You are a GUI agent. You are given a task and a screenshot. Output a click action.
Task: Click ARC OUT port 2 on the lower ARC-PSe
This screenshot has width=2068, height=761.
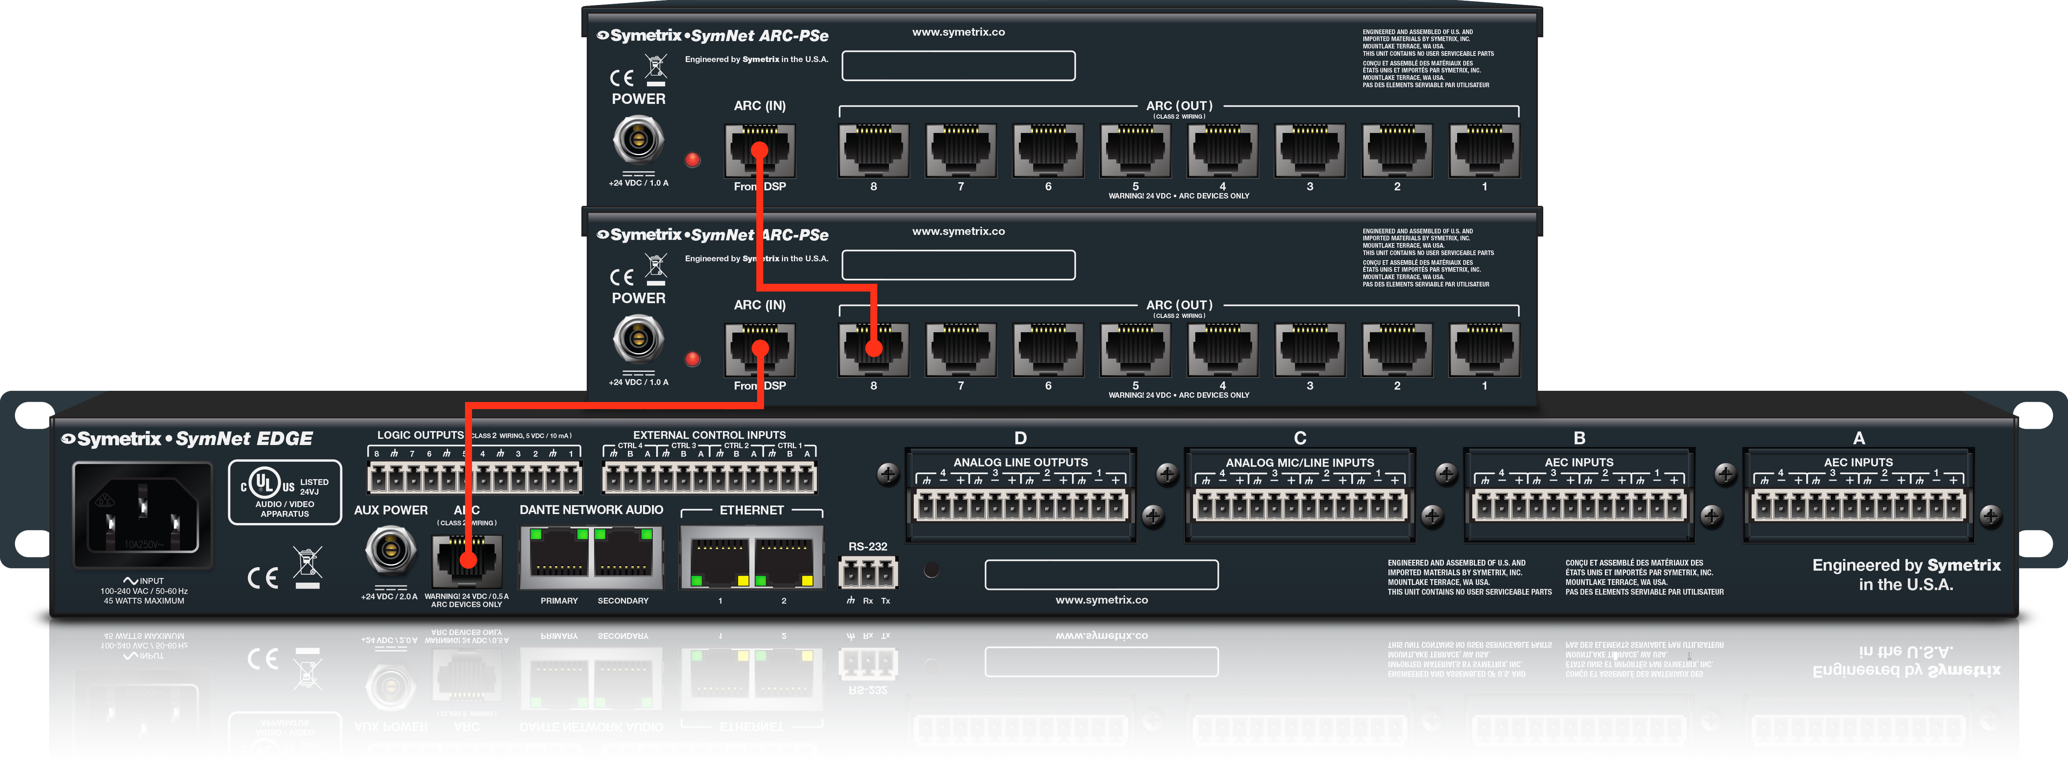1397,350
